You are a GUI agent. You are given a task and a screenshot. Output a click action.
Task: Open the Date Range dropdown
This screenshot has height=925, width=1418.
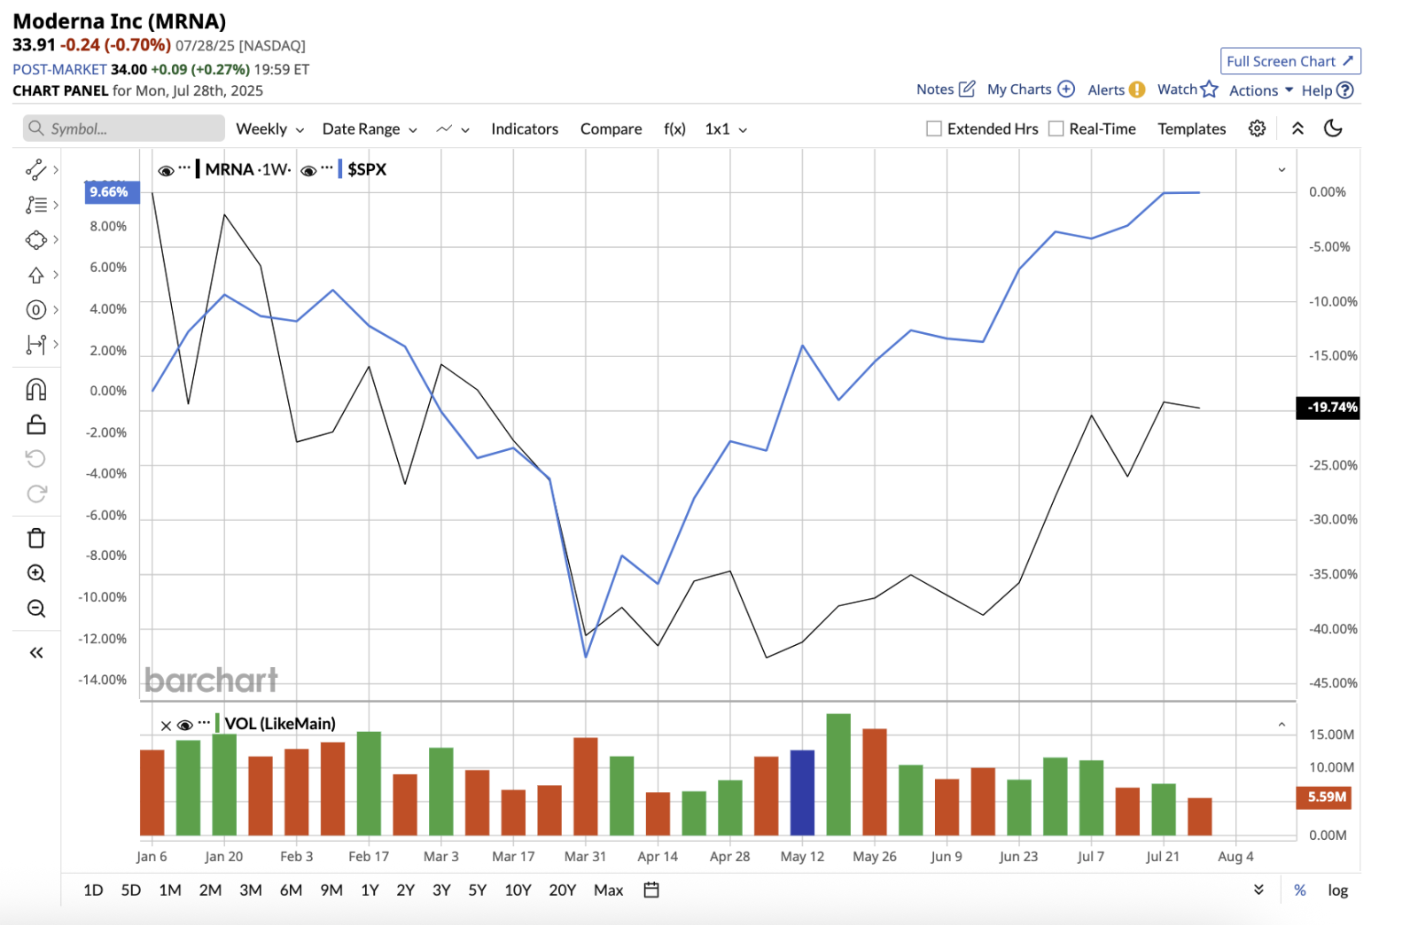tap(370, 128)
